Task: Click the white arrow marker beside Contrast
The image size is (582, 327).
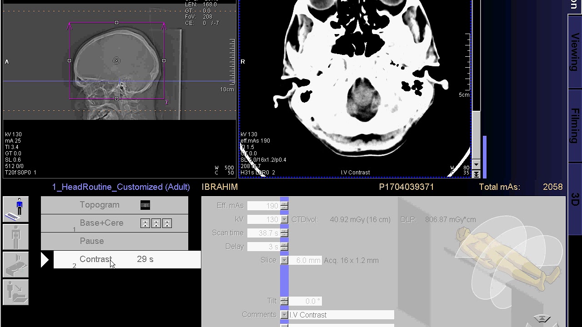Action: tap(45, 260)
